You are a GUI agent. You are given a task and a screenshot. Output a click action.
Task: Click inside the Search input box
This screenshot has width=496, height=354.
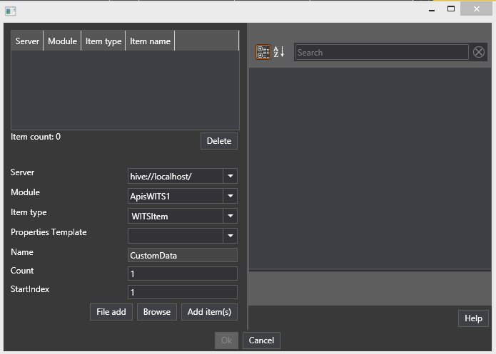[381, 52]
